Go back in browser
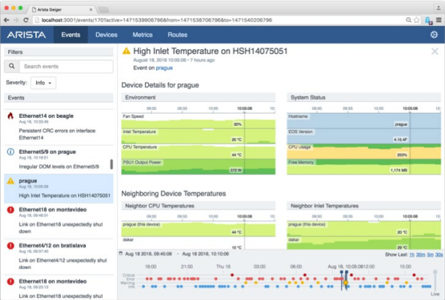The width and height of the screenshot is (445, 300). [7, 20]
